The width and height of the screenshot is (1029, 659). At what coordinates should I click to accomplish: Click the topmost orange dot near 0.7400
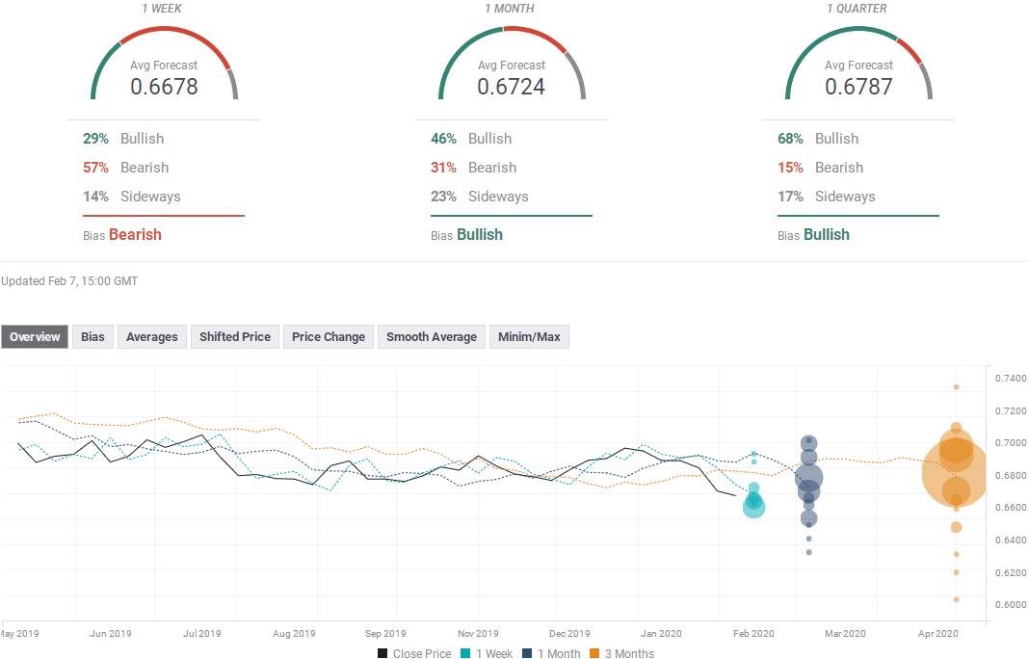pyautogui.click(x=956, y=387)
